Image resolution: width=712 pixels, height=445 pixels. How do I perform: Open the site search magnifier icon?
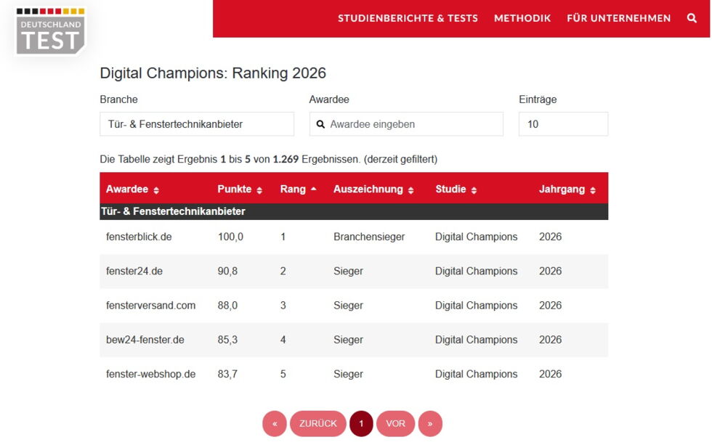(692, 18)
